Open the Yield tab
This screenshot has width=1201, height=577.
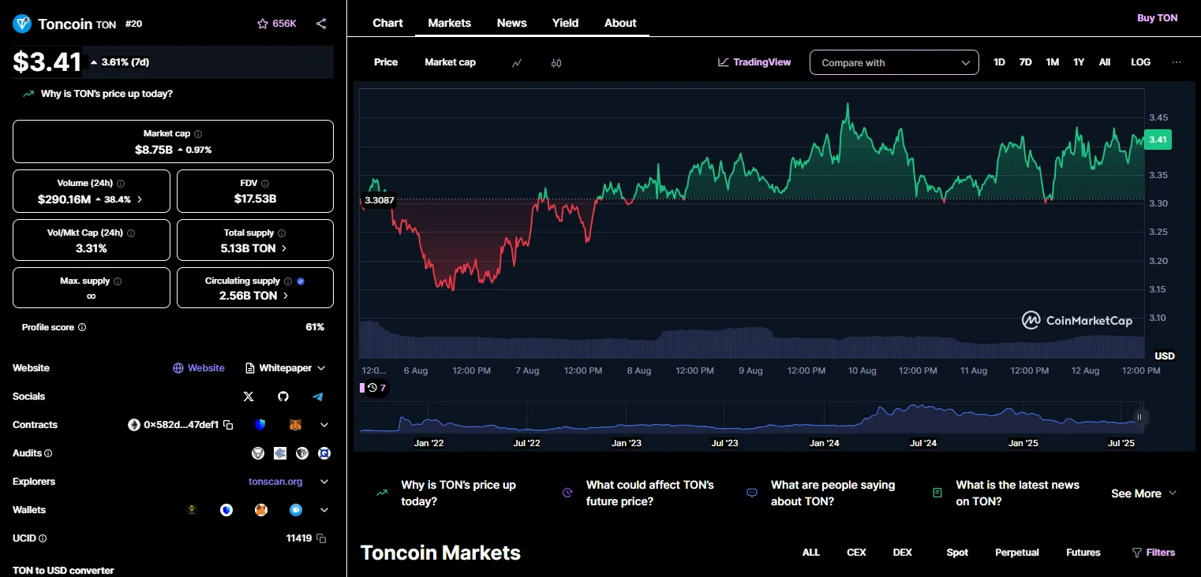[565, 23]
